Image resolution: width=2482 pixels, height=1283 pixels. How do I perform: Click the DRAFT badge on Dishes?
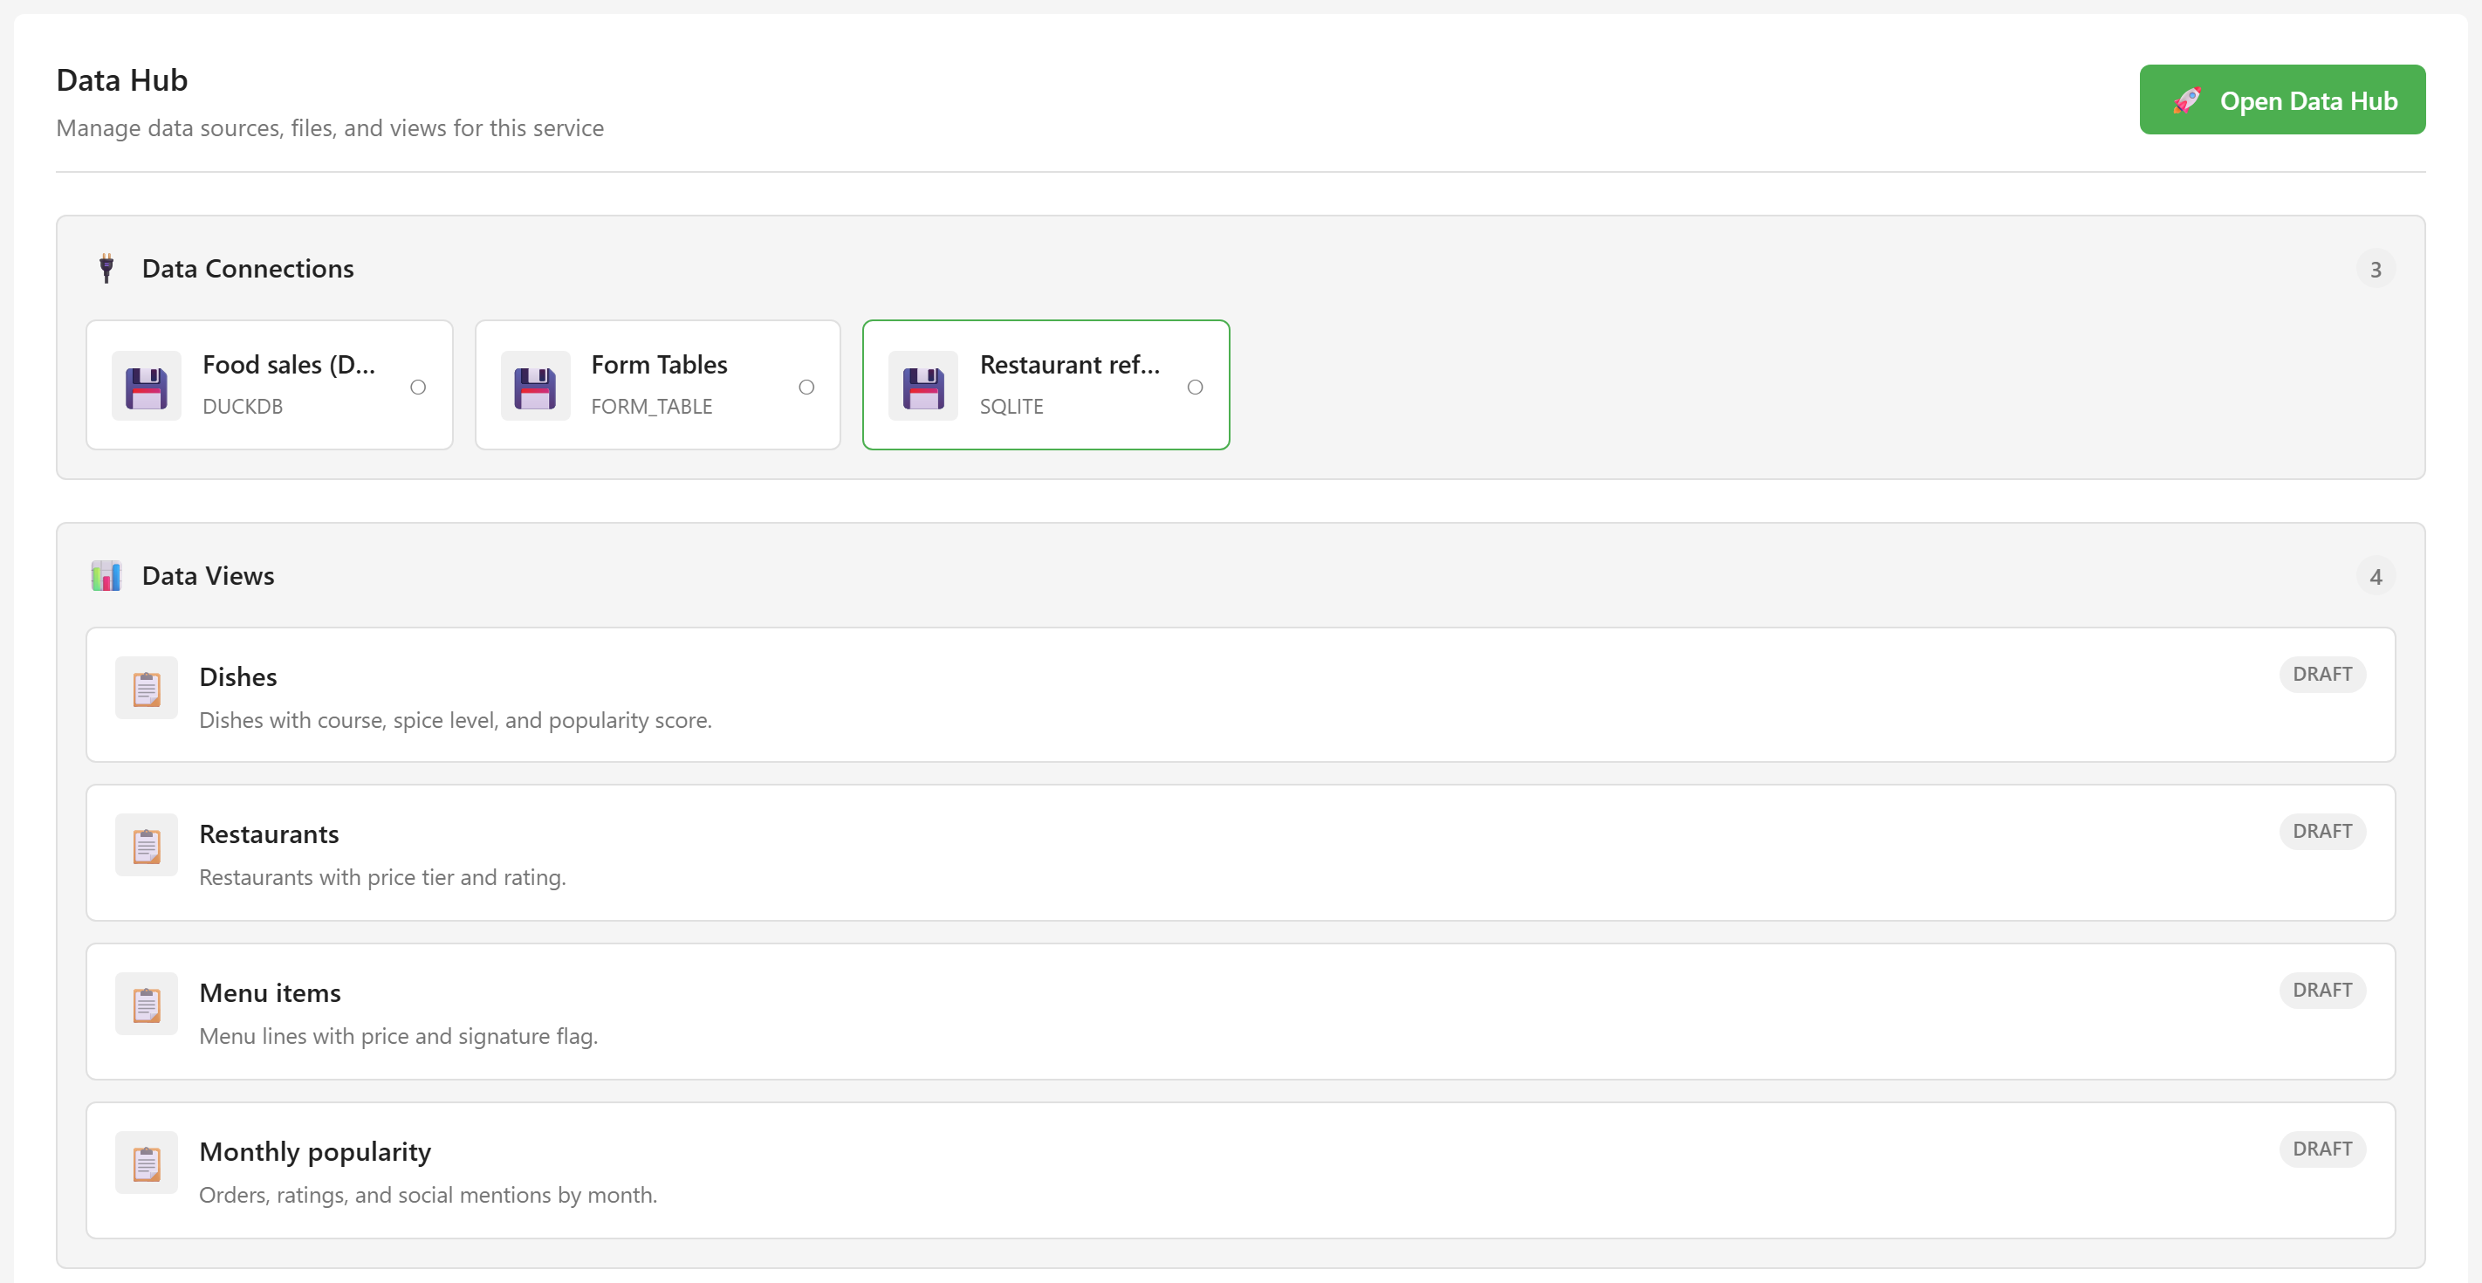pyautogui.click(x=2322, y=675)
